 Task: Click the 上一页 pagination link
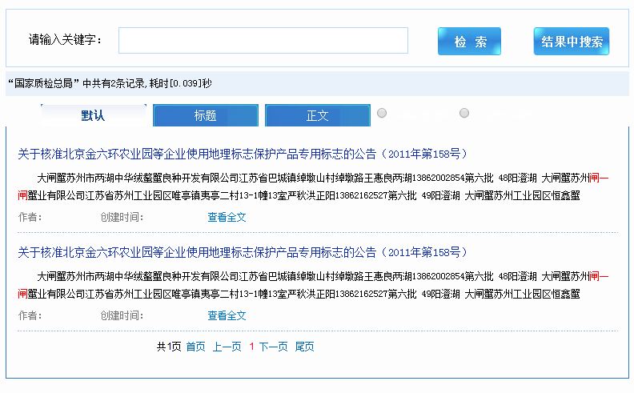click(227, 347)
